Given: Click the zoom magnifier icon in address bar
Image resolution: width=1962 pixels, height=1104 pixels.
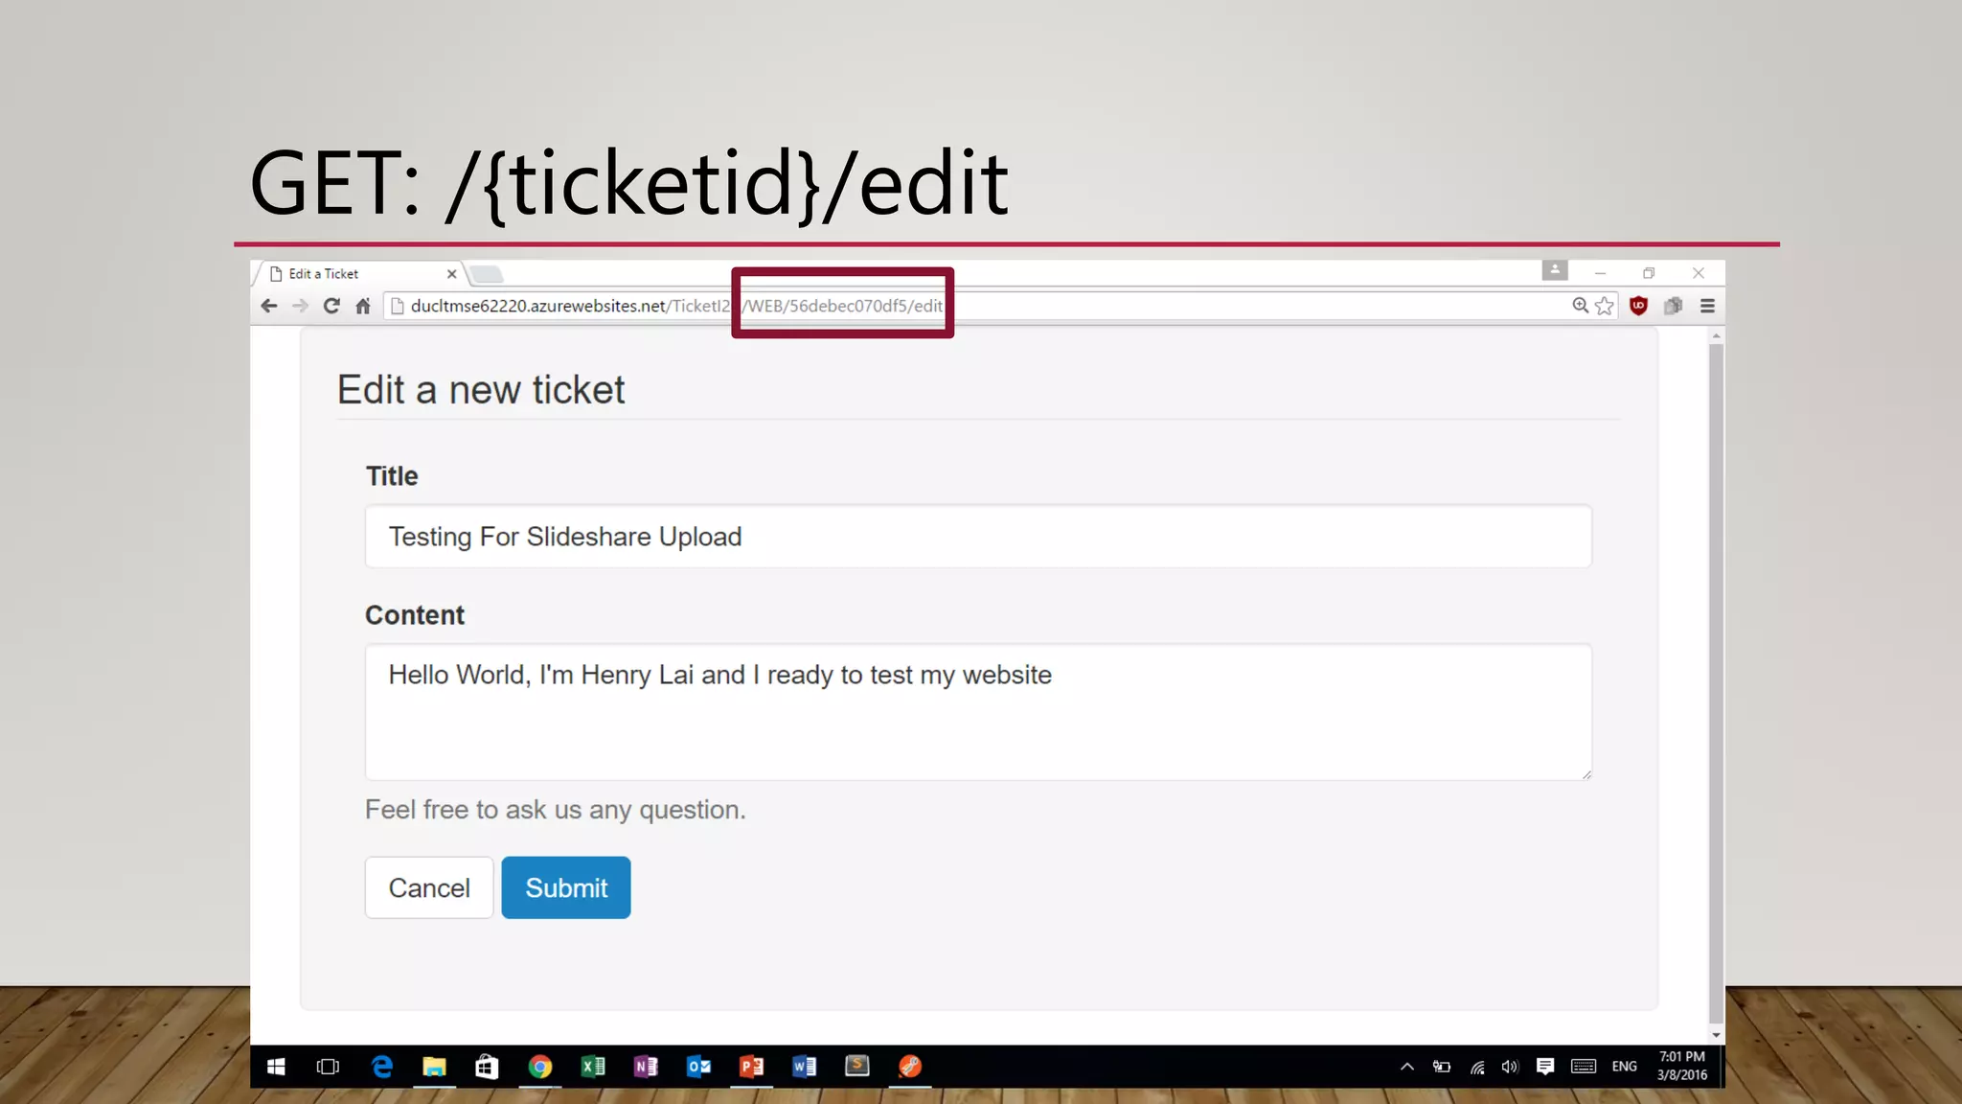Looking at the screenshot, I should click(1581, 306).
